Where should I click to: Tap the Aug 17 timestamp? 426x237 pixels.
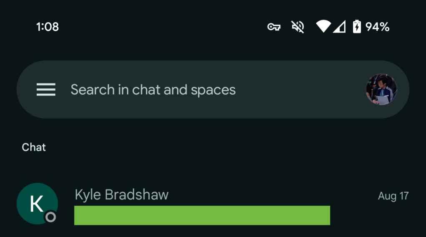[393, 196]
